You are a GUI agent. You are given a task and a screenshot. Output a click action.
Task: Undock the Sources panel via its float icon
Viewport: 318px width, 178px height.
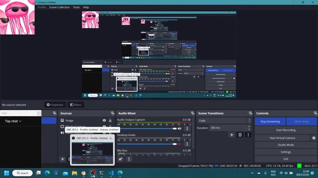tap(113, 113)
